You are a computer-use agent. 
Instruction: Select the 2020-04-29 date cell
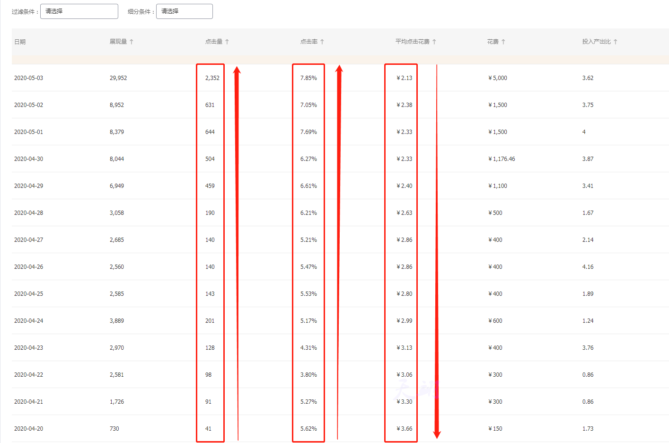[28, 186]
